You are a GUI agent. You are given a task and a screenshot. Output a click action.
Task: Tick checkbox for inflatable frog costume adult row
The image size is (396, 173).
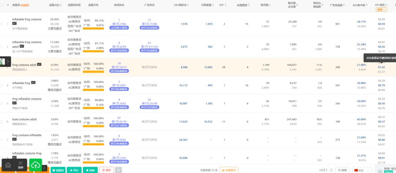[x=2, y=47]
